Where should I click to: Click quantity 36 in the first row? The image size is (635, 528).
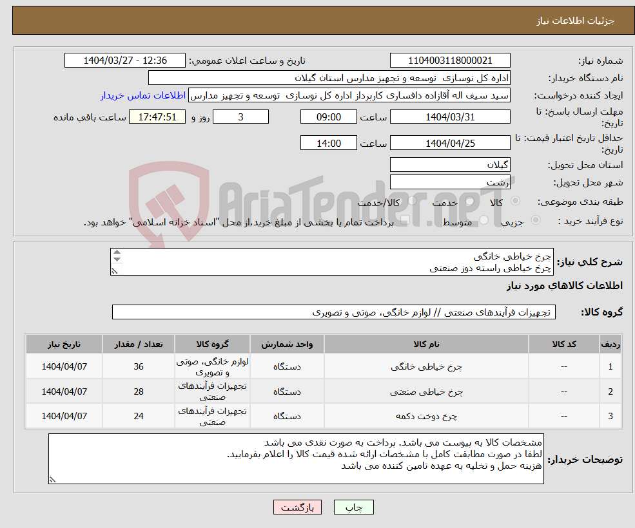139,366
